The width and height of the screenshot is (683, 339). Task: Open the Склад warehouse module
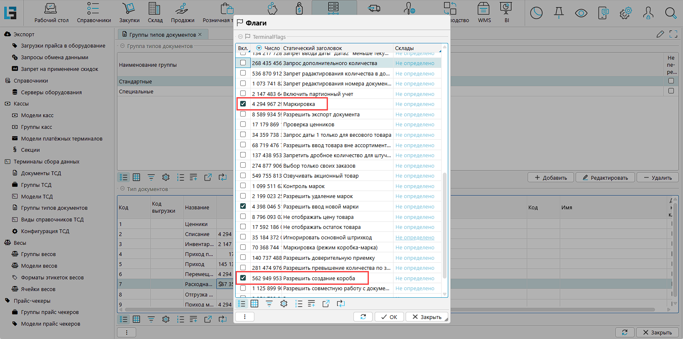(x=155, y=13)
